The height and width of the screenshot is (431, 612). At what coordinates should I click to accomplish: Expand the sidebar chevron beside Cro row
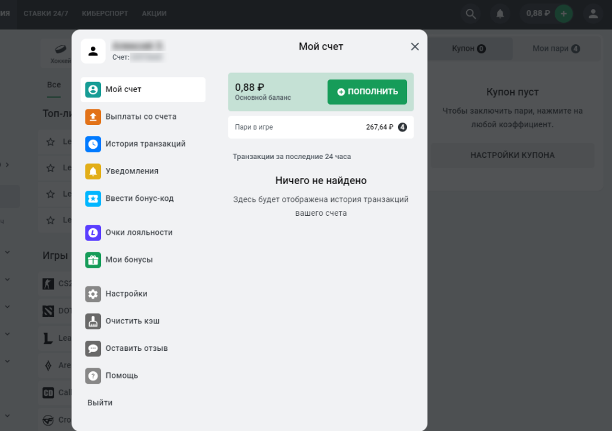point(7,416)
